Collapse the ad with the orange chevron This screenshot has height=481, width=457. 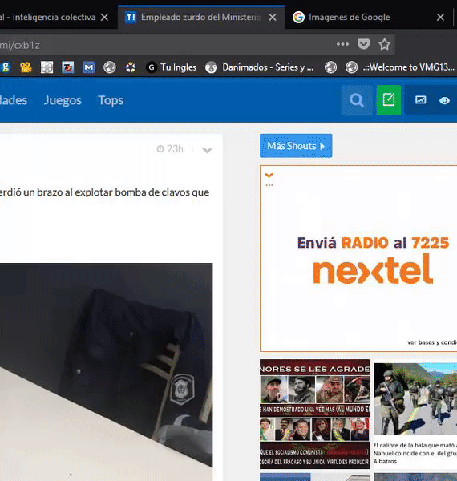tap(269, 176)
